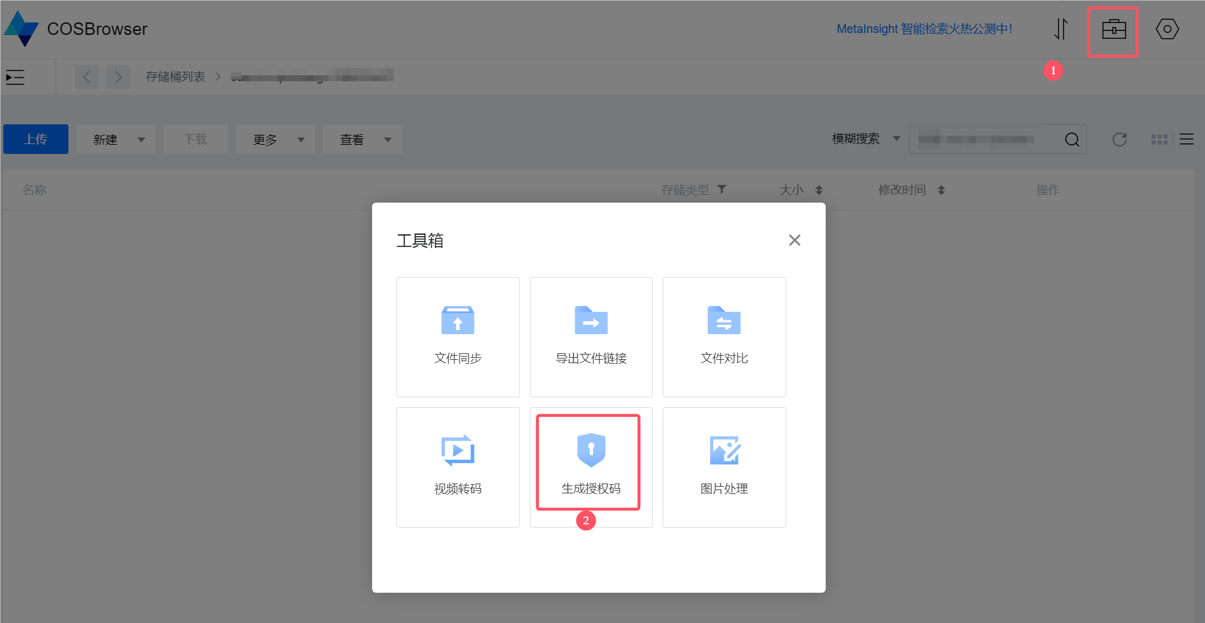Select the 文件对比 file compare tool
Viewport: 1205px width, 623px height.
724,337
